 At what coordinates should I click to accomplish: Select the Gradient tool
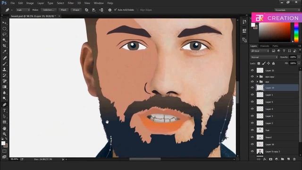point(4,87)
